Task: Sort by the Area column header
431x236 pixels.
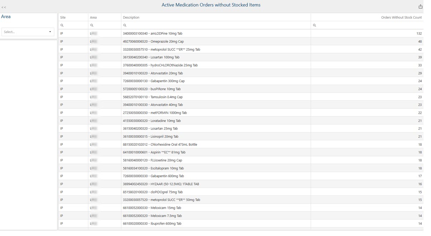Action: pyautogui.click(x=93, y=18)
